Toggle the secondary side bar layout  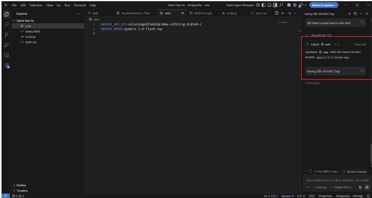pos(275,5)
